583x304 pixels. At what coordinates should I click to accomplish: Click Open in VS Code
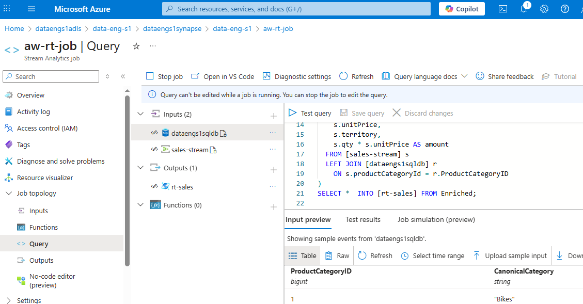coord(223,76)
